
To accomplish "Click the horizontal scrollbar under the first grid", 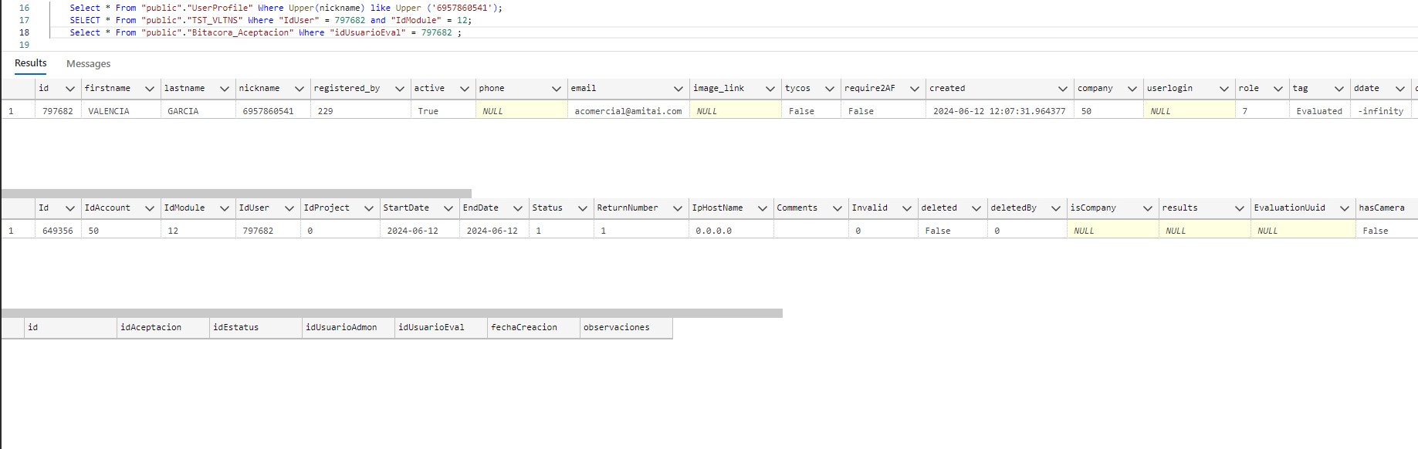I will coord(235,194).
